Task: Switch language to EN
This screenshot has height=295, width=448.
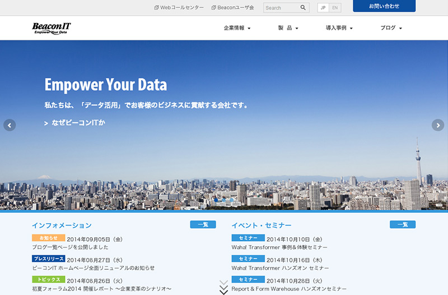Action: 335,8
